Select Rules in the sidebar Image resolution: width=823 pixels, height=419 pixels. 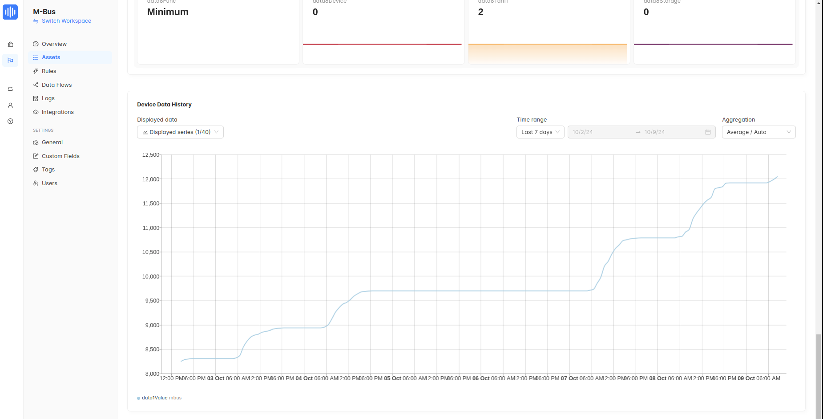(48, 71)
